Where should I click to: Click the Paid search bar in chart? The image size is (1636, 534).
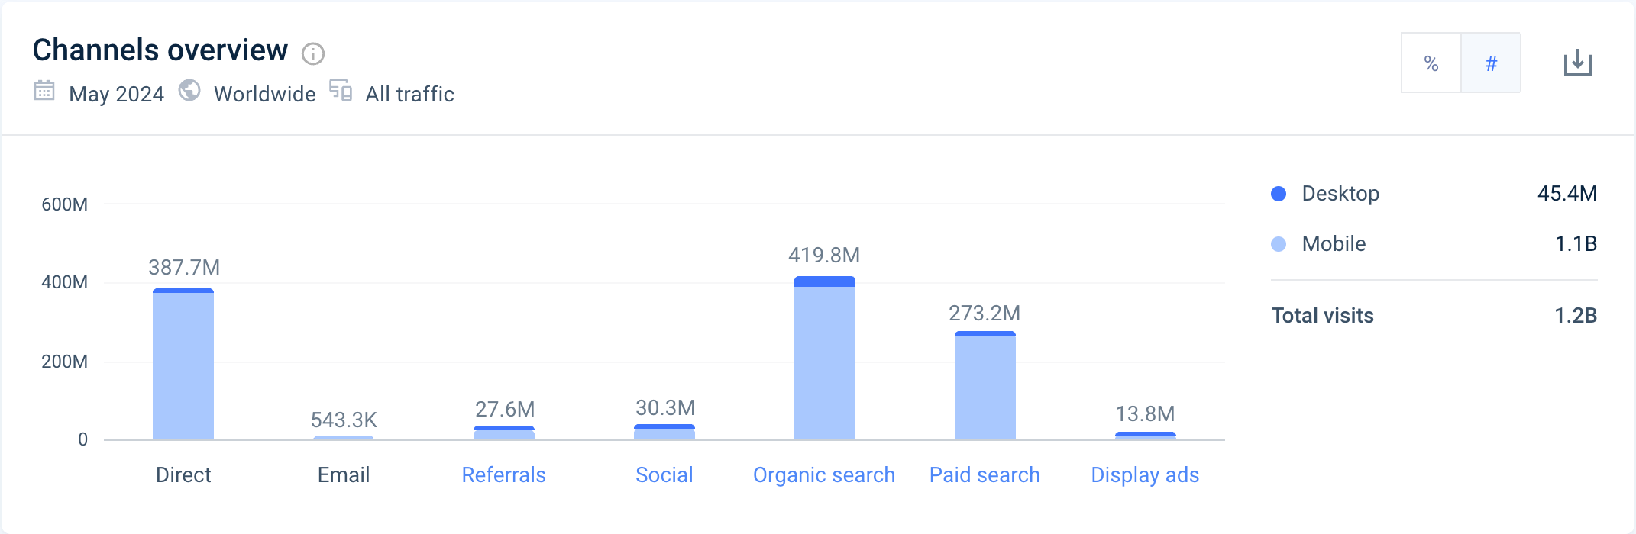985,386
